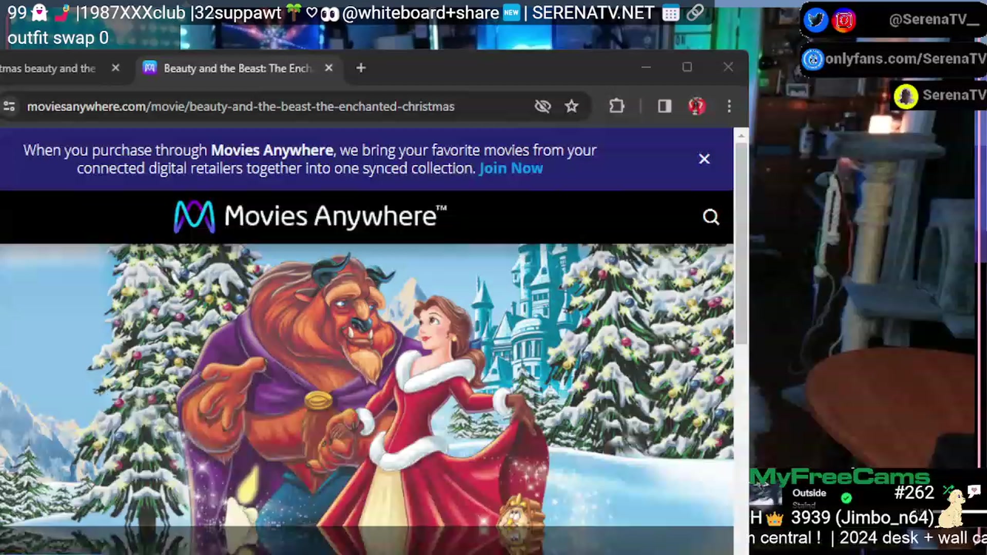Click the 'outfit swap 0' overlay text

[x=58, y=38]
